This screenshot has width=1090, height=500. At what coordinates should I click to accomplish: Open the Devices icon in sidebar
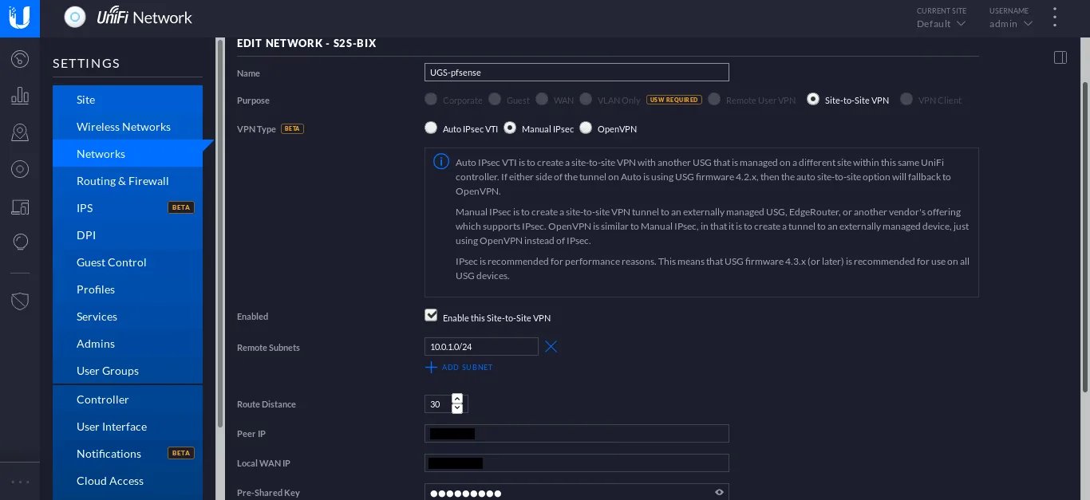point(20,169)
